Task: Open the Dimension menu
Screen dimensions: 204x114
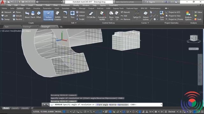Action: (65, 5)
